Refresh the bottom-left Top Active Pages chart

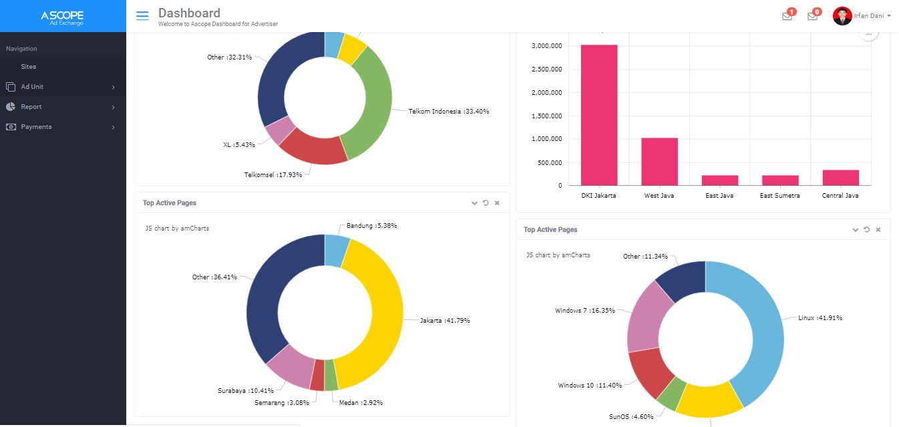pos(486,202)
